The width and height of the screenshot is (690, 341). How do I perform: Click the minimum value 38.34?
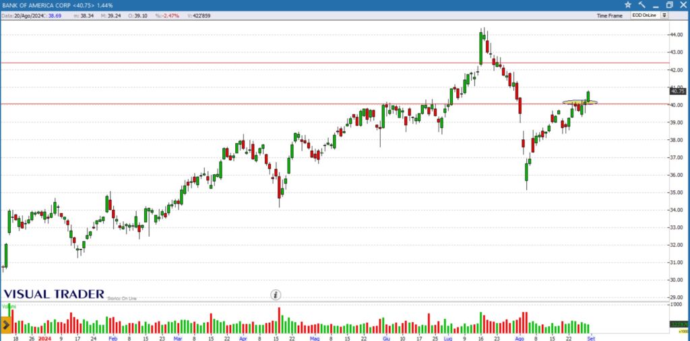87,15
